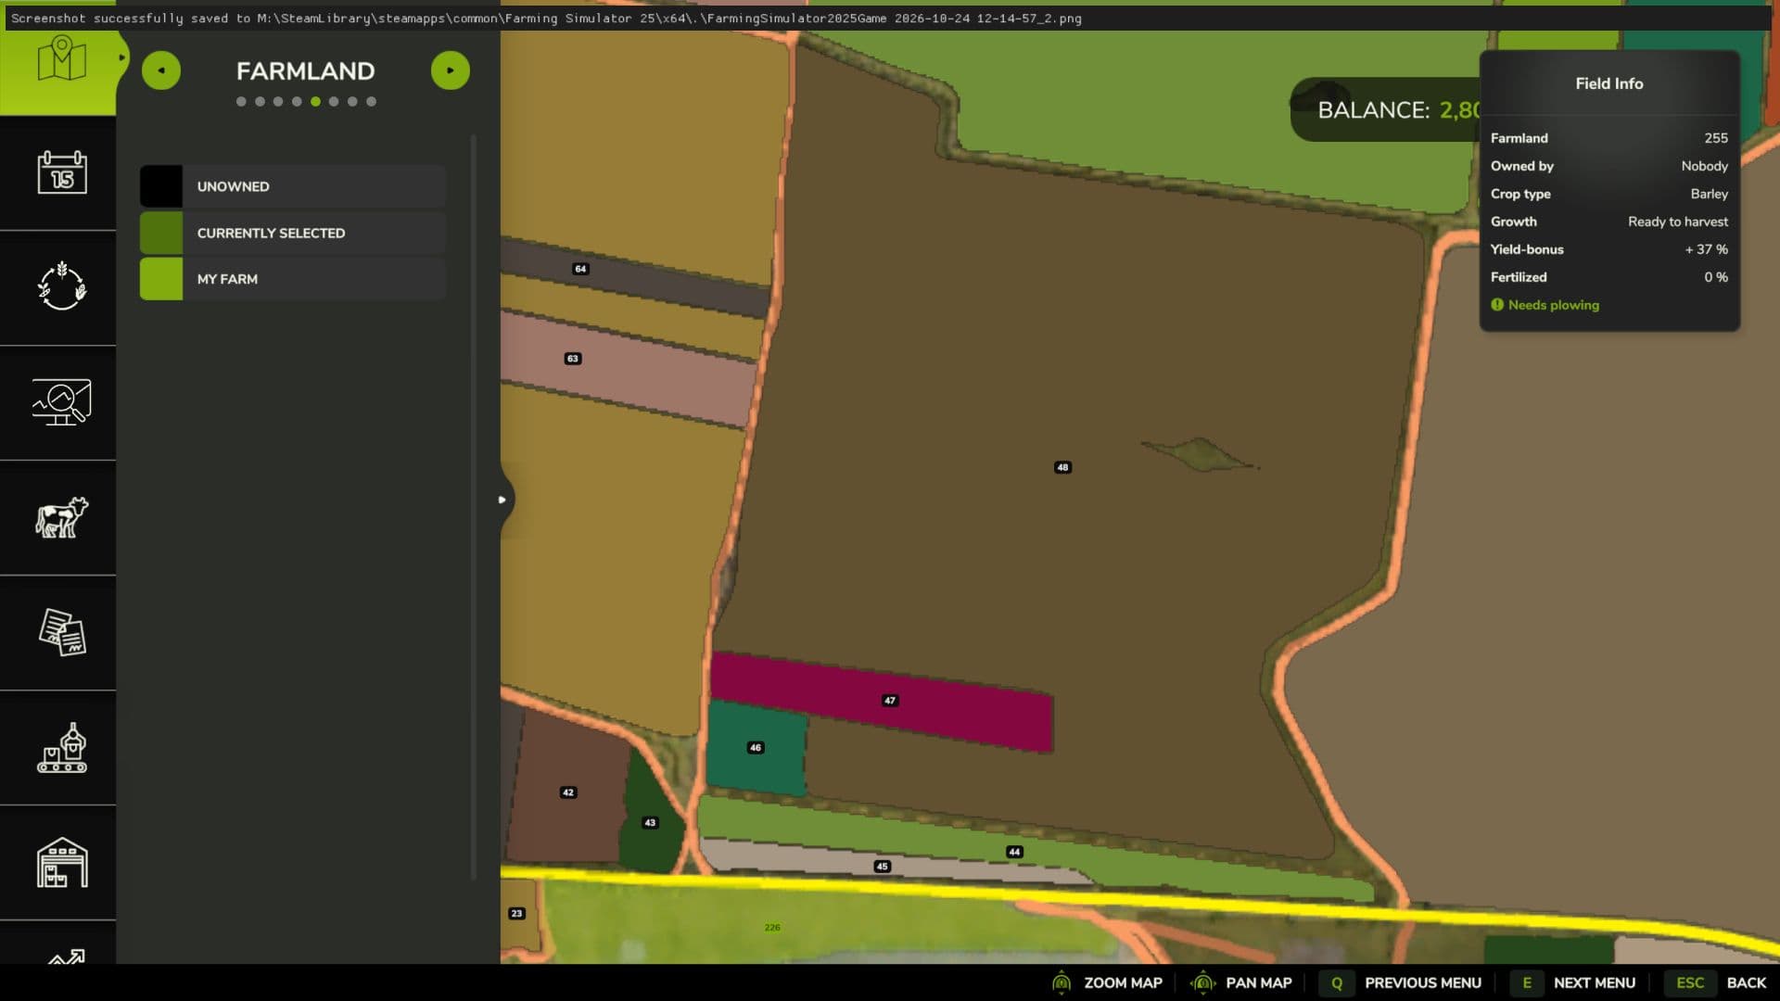Viewport: 1780px width, 1001px height.
Task: Select the active fifth page dot
Action: pos(315,102)
